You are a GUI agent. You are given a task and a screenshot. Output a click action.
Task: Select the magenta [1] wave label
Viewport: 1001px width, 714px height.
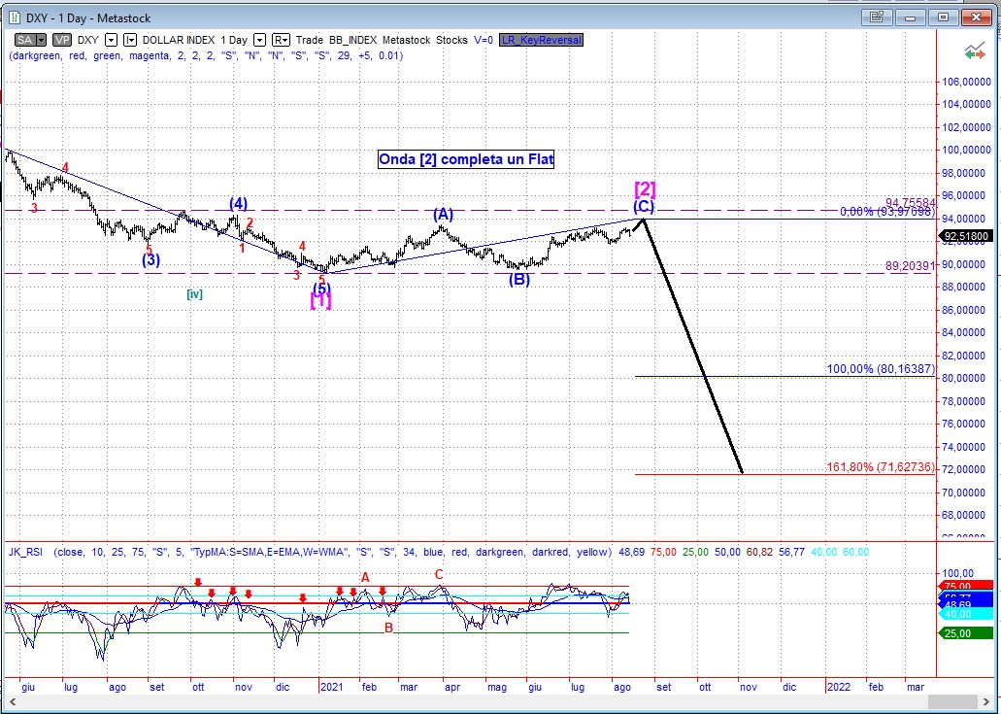click(x=320, y=301)
